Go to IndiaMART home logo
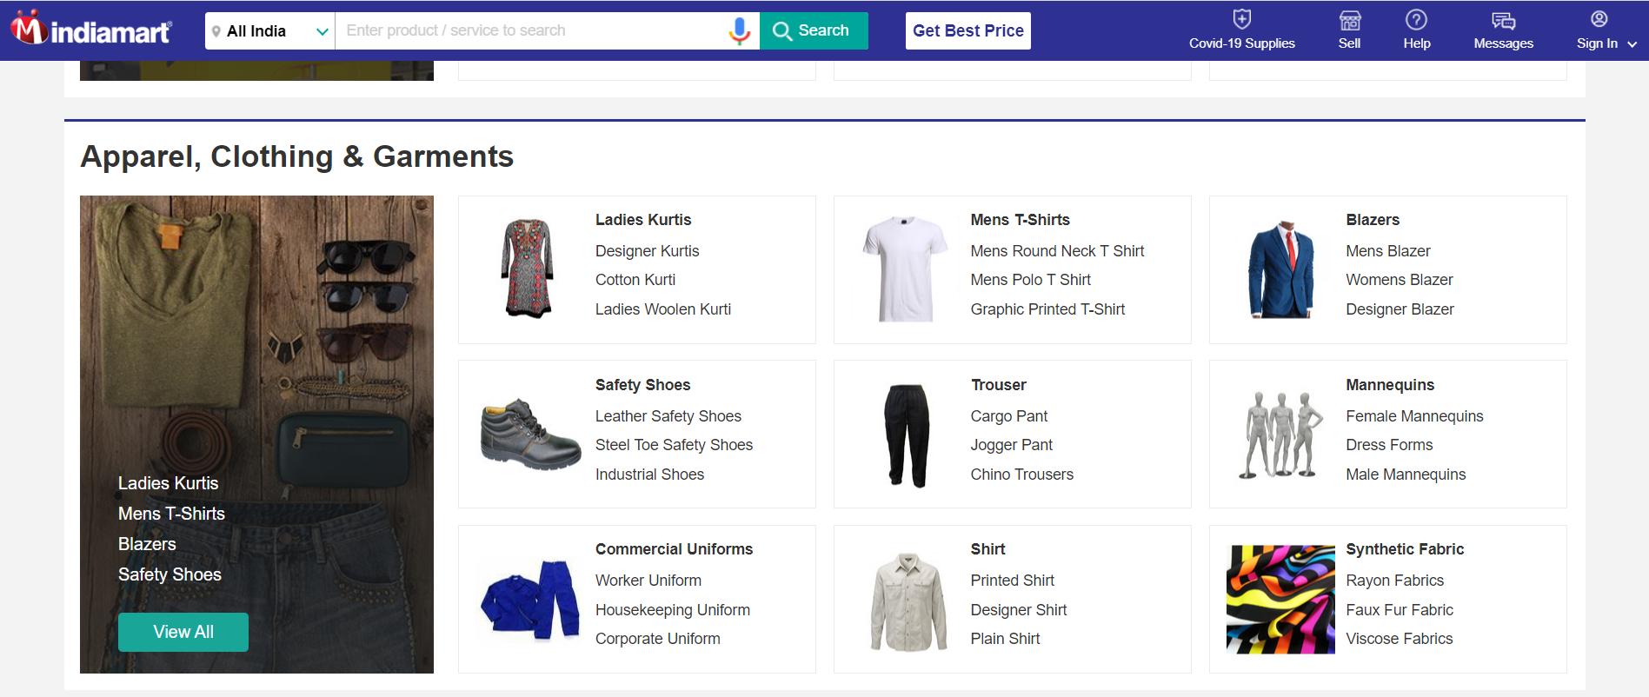 pyautogui.click(x=91, y=30)
